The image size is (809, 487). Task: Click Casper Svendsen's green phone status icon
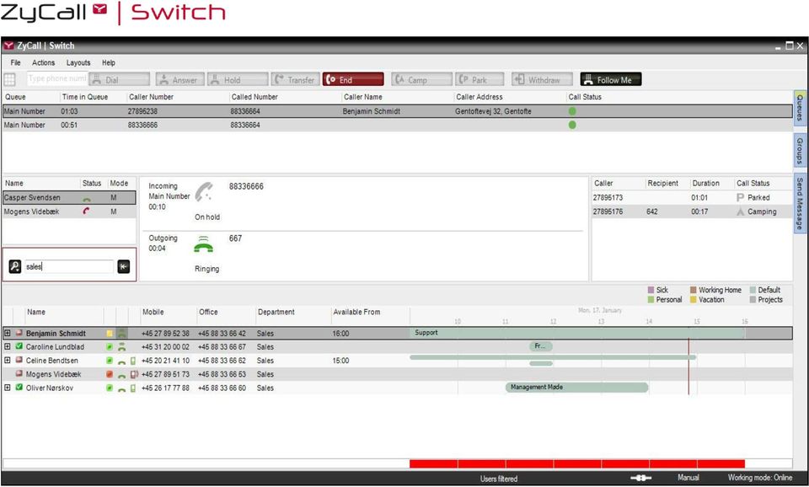pos(87,199)
